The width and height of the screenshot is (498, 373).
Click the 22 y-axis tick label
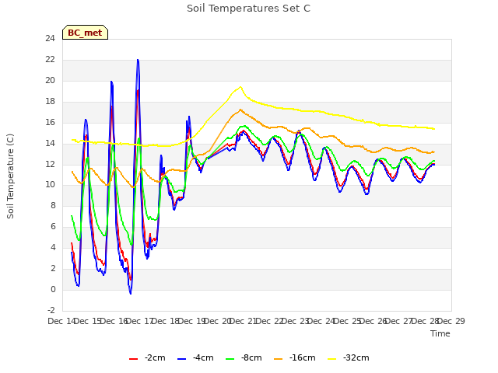[x=50, y=60]
